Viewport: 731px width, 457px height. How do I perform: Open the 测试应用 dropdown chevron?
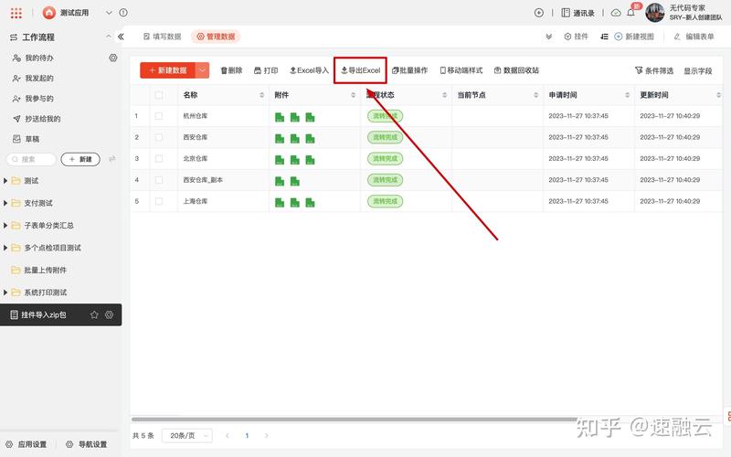click(x=109, y=13)
